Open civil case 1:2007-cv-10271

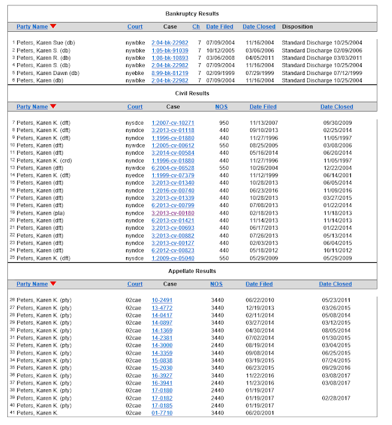pyautogui.click(x=172, y=123)
